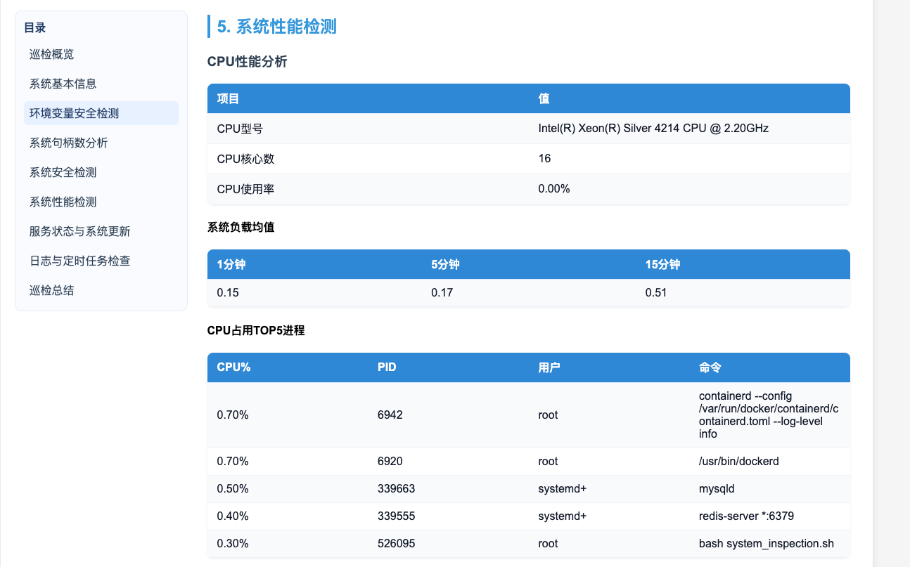Screen dimensions: 910x567
Task: Click the 命令 column header
Action: click(710, 367)
